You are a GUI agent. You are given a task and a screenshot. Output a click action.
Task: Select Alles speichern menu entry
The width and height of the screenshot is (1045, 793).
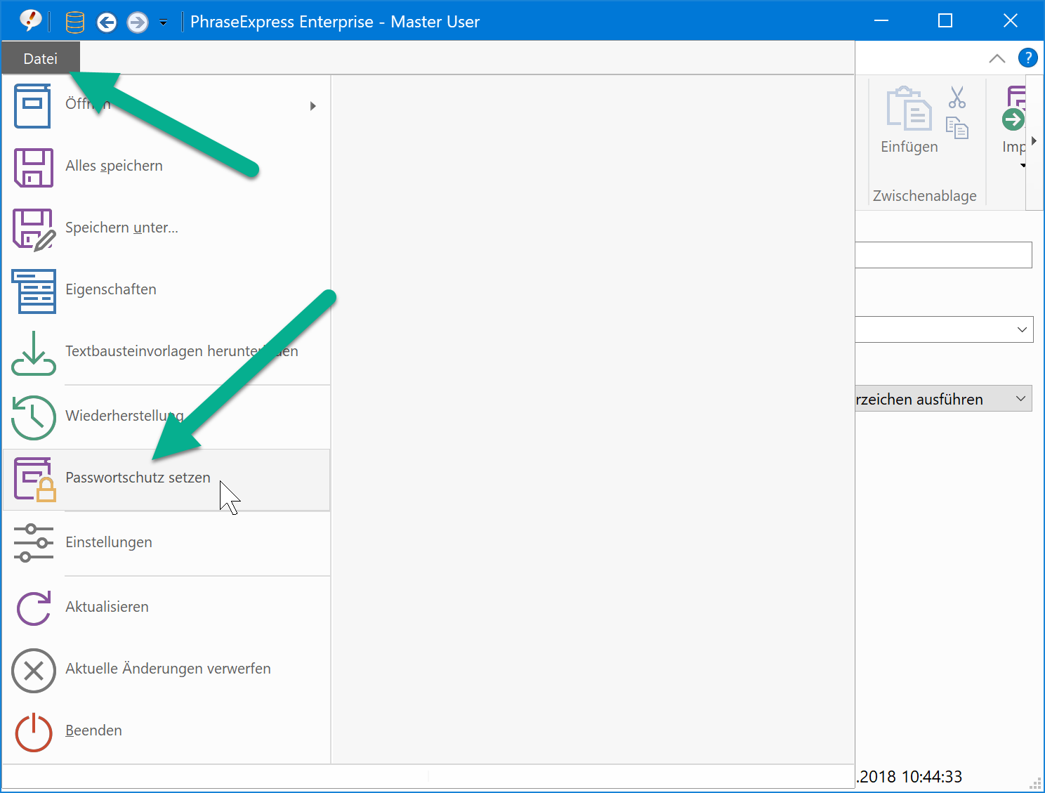166,166
